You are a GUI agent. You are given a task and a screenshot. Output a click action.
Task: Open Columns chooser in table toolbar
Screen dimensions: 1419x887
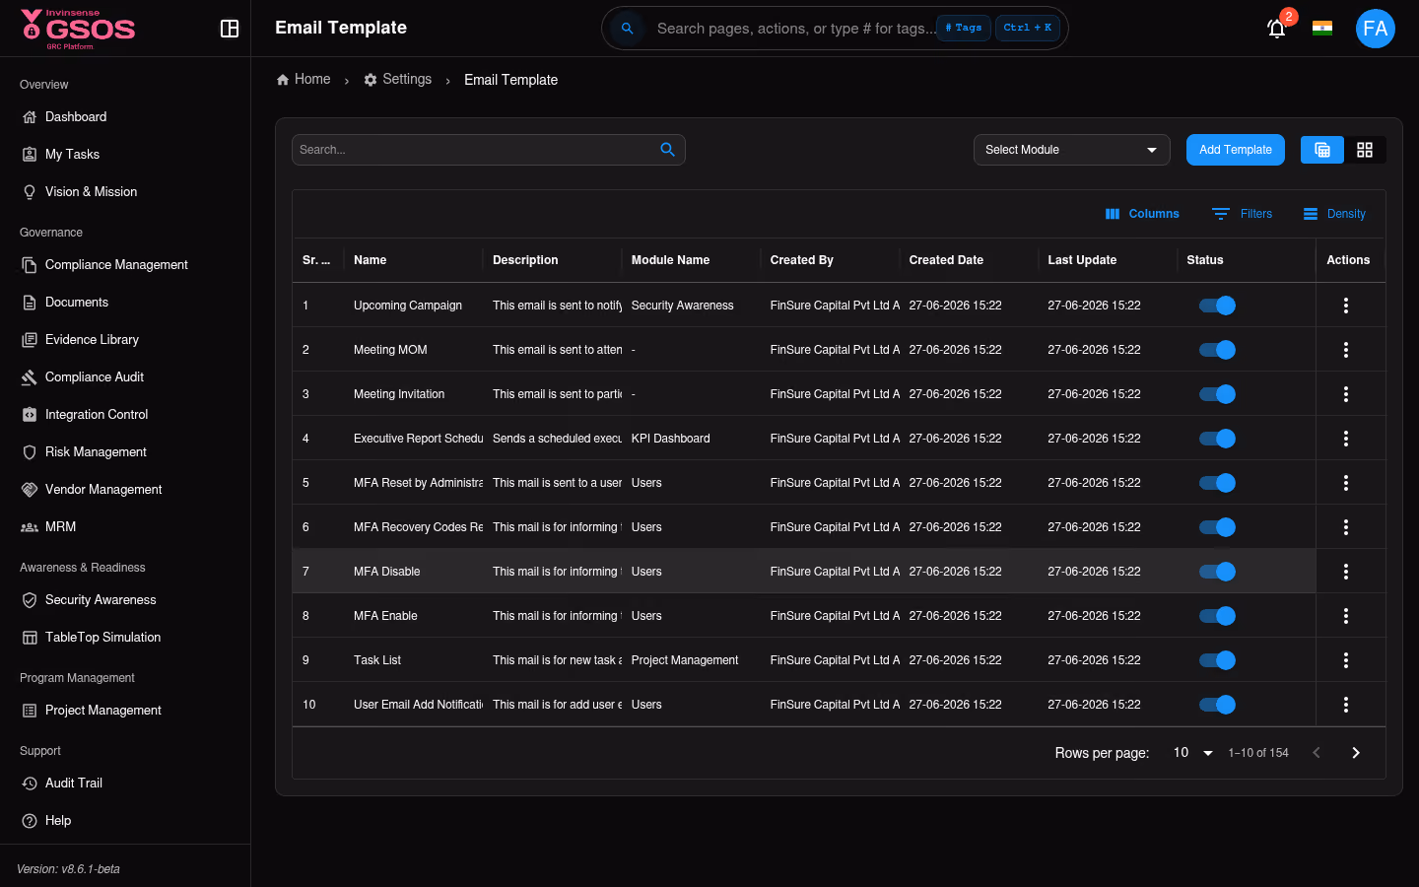click(1142, 214)
